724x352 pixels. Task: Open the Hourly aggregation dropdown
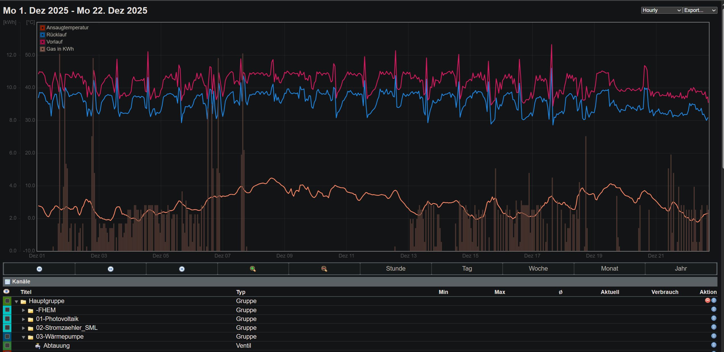[x=661, y=10]
